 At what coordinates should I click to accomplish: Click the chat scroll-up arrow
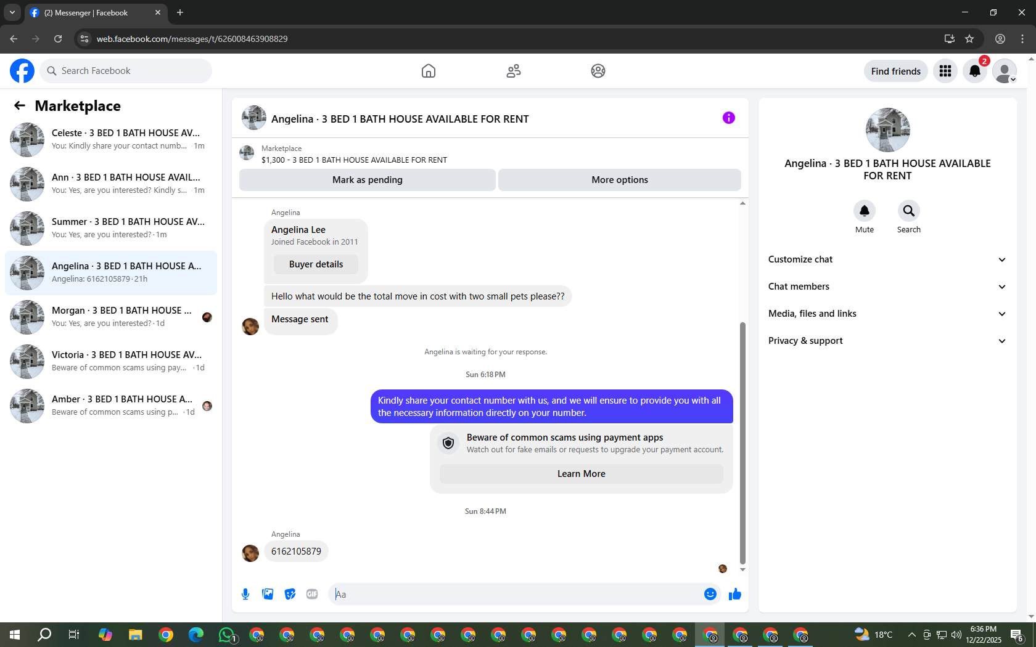(742, 203)
